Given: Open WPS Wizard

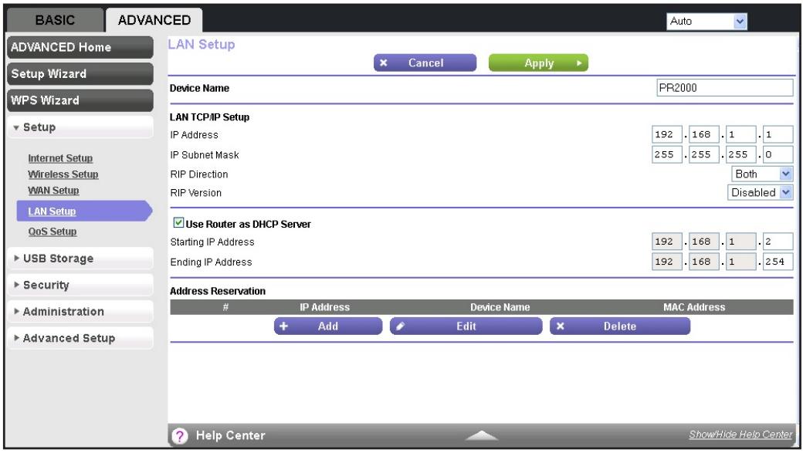Looking at the screenshot, I should (80, 100).
